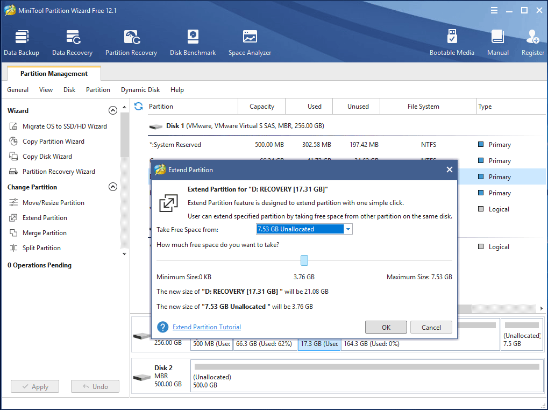The width and height of the screenshot is (548, 410).
Task: Select the Disk 1 header row
Action: click(x=346, y=126)
